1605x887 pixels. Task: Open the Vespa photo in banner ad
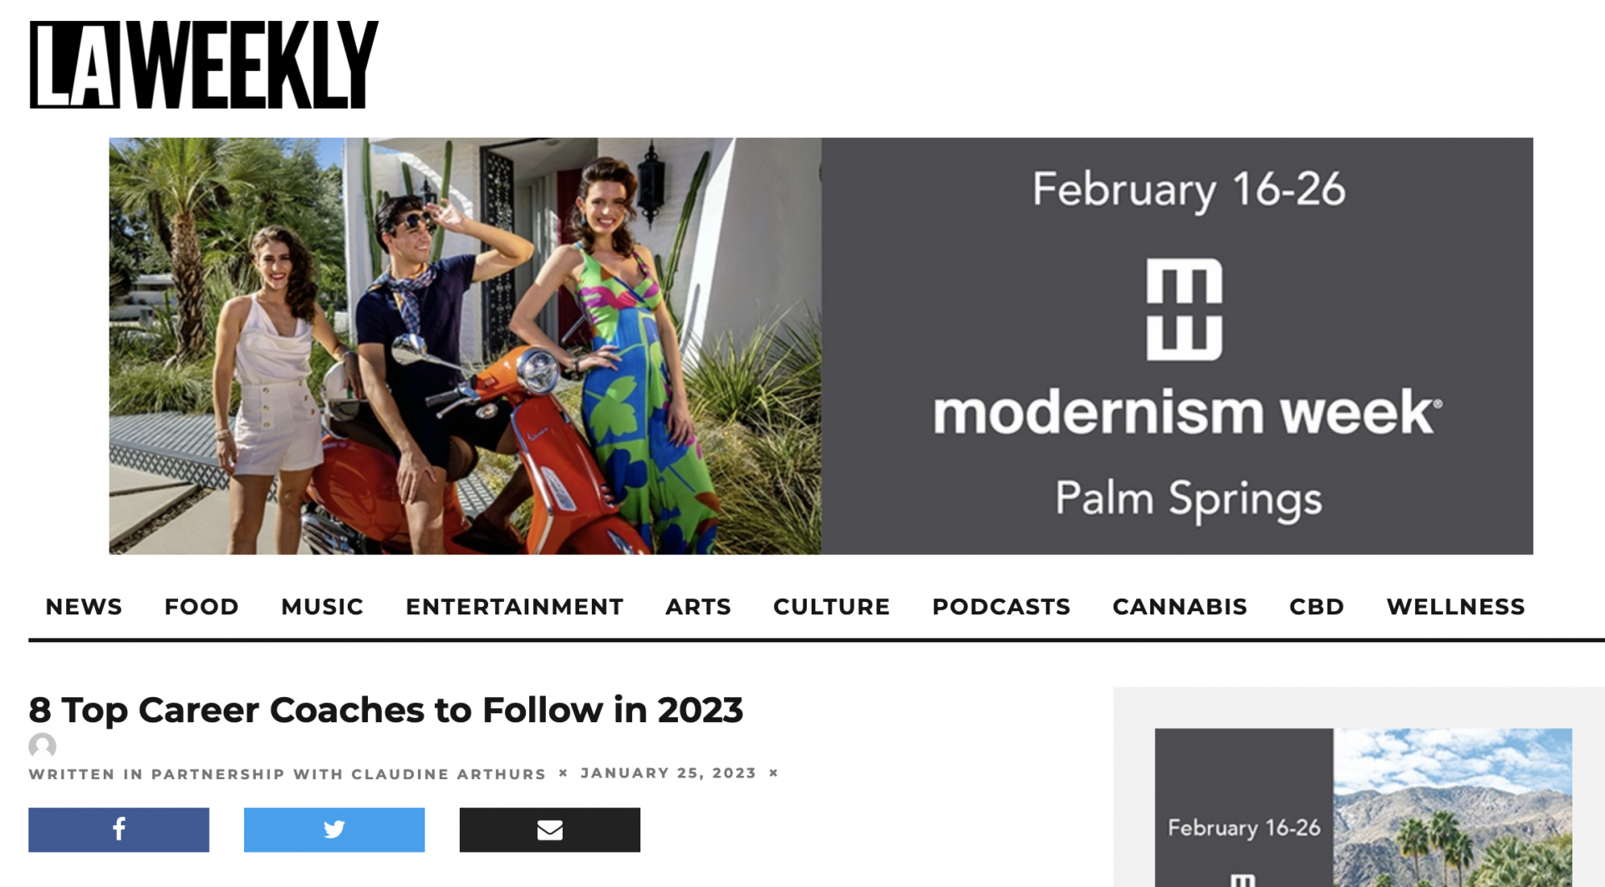pos(465,346)
